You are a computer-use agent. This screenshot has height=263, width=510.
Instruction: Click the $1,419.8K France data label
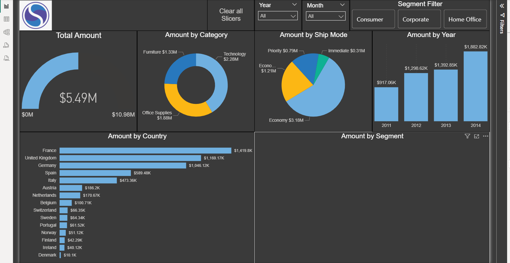click(x=243, y=151)
